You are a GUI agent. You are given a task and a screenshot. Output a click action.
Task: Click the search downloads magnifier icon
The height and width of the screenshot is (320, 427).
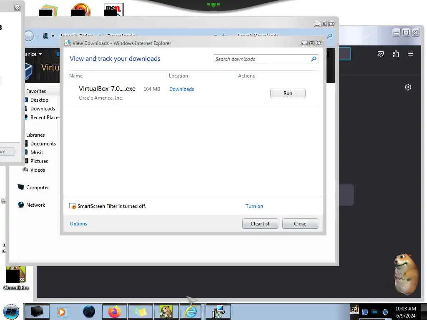[x=314, y=59]
